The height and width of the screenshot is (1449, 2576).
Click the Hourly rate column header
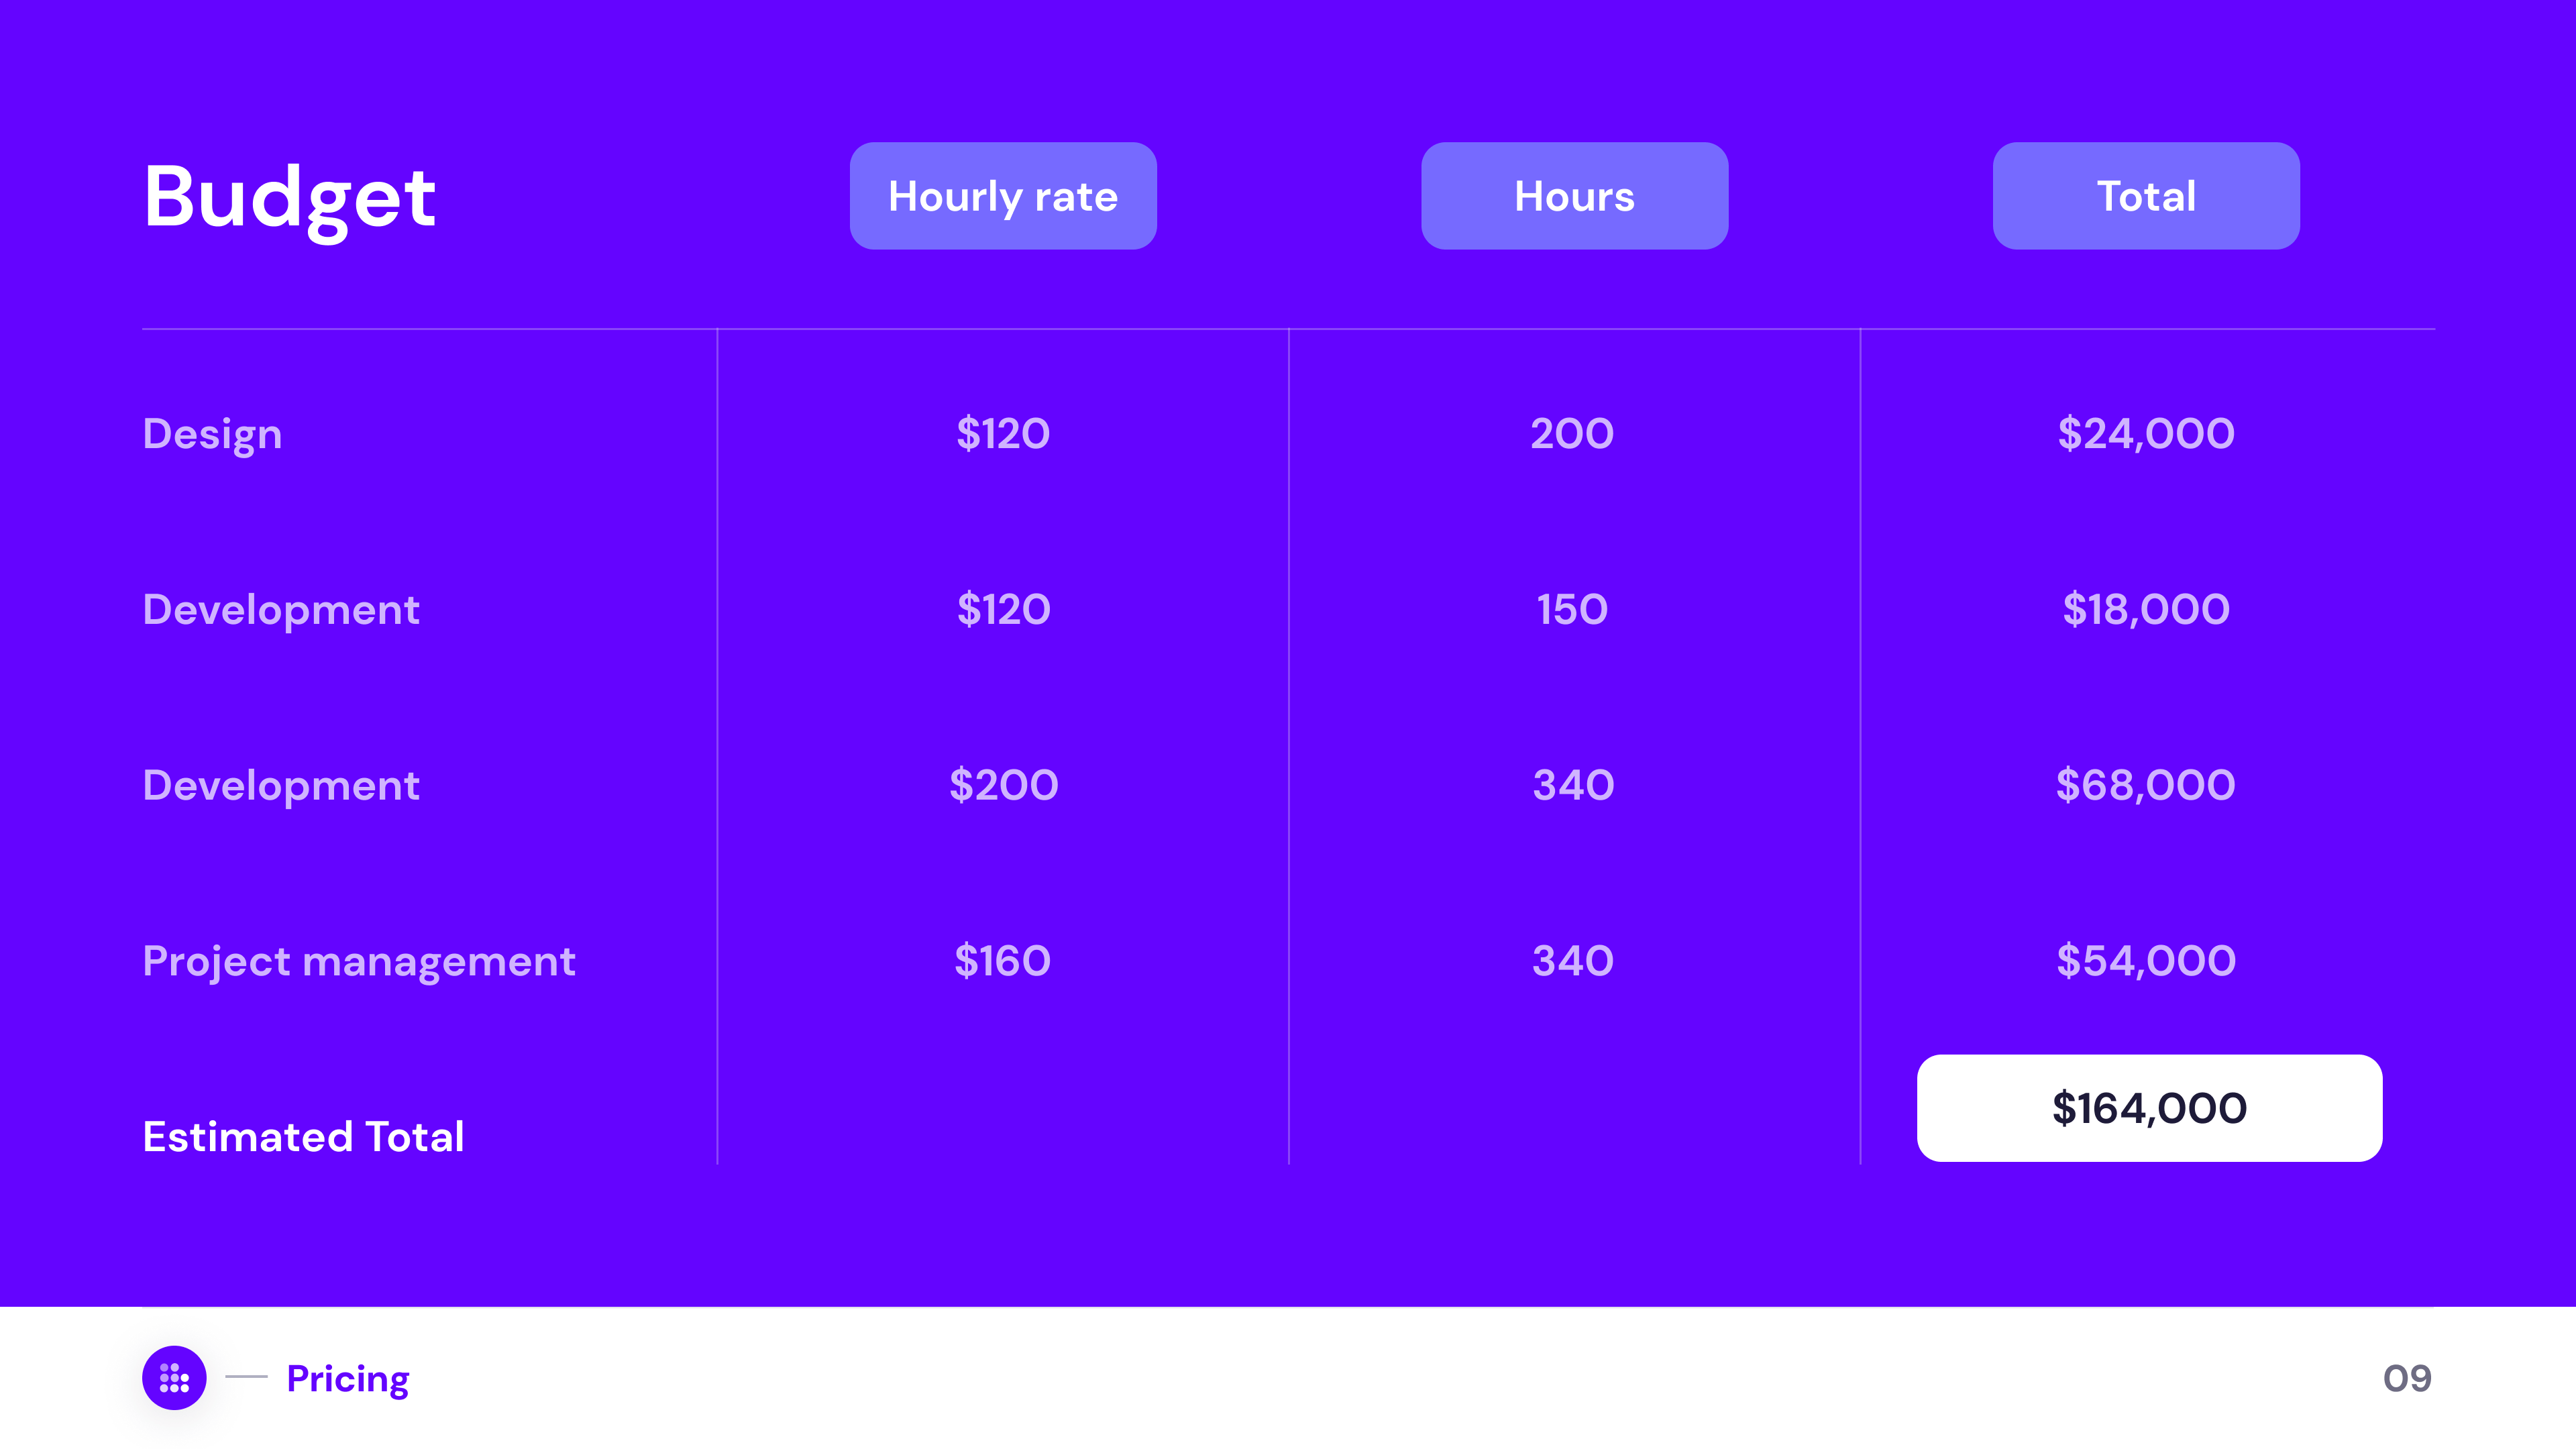coord(1003,196)
